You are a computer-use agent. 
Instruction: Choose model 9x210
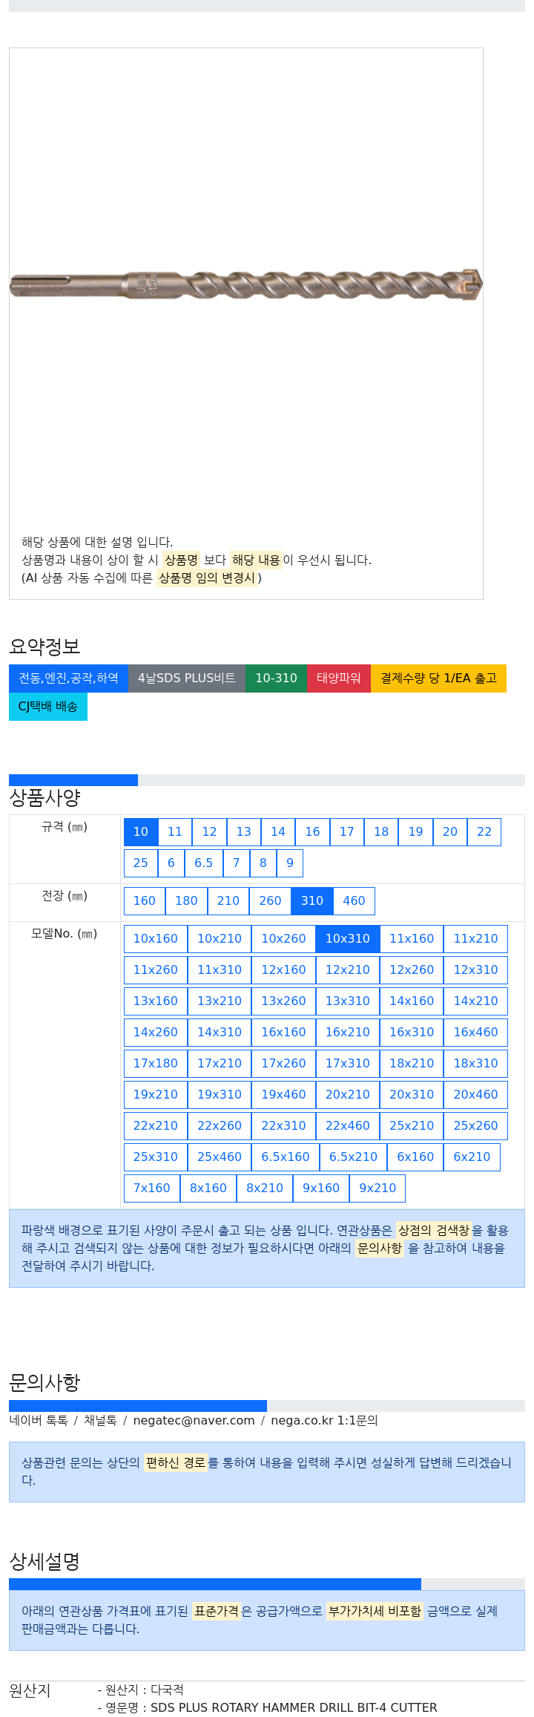click(x=378, y=1188)
